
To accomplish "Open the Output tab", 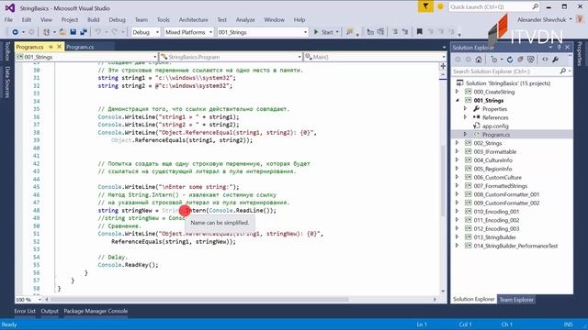I will click(x=50, y=311).
